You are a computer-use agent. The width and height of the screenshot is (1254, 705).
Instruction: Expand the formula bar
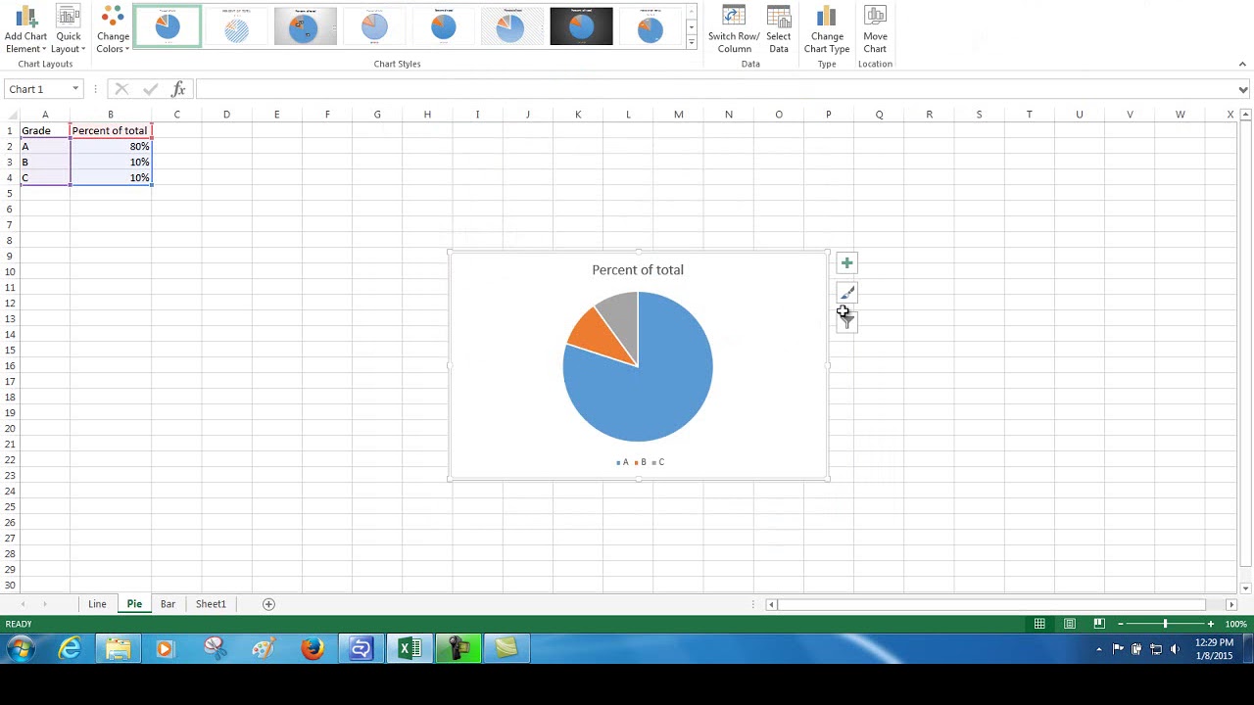(1243, 89)
